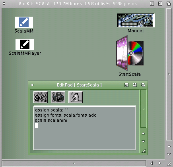Click the 'scala:scalamm' line
173x167 pixels.
[x=51, y=120]
